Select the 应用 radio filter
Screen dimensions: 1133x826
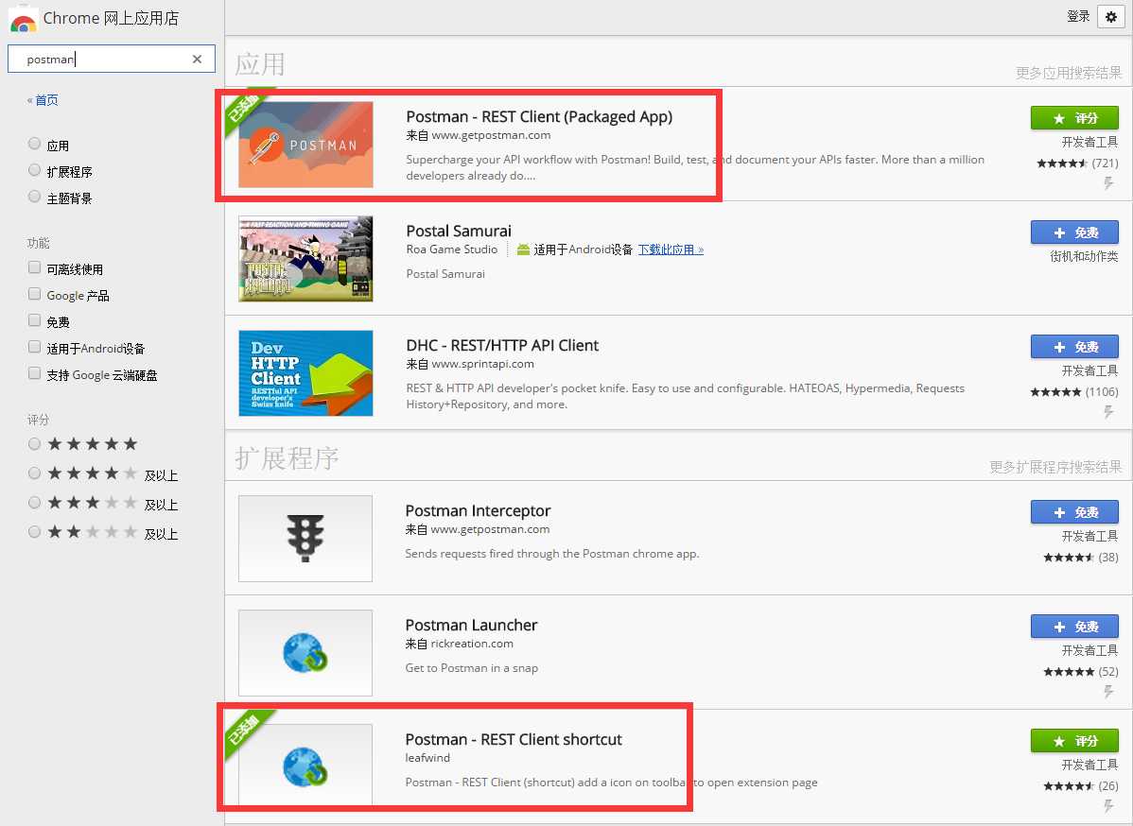click(x=34, y=144)
